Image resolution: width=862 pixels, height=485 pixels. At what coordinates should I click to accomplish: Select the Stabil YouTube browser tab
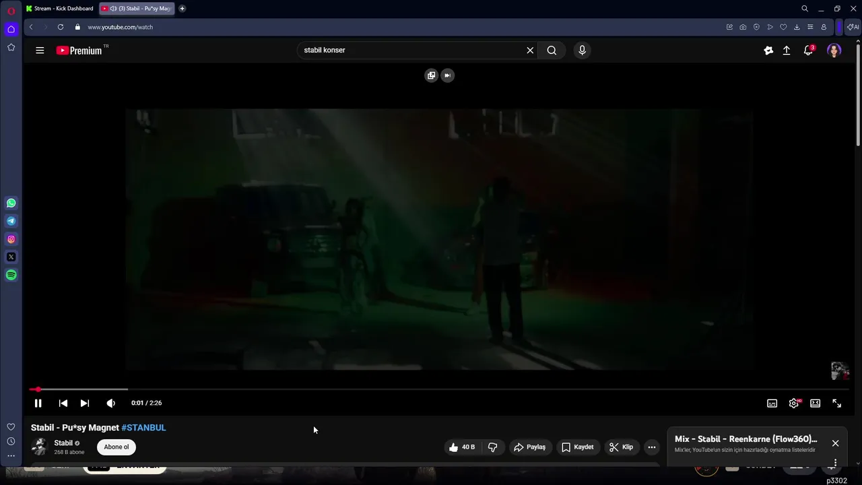(x=137, y=9)
